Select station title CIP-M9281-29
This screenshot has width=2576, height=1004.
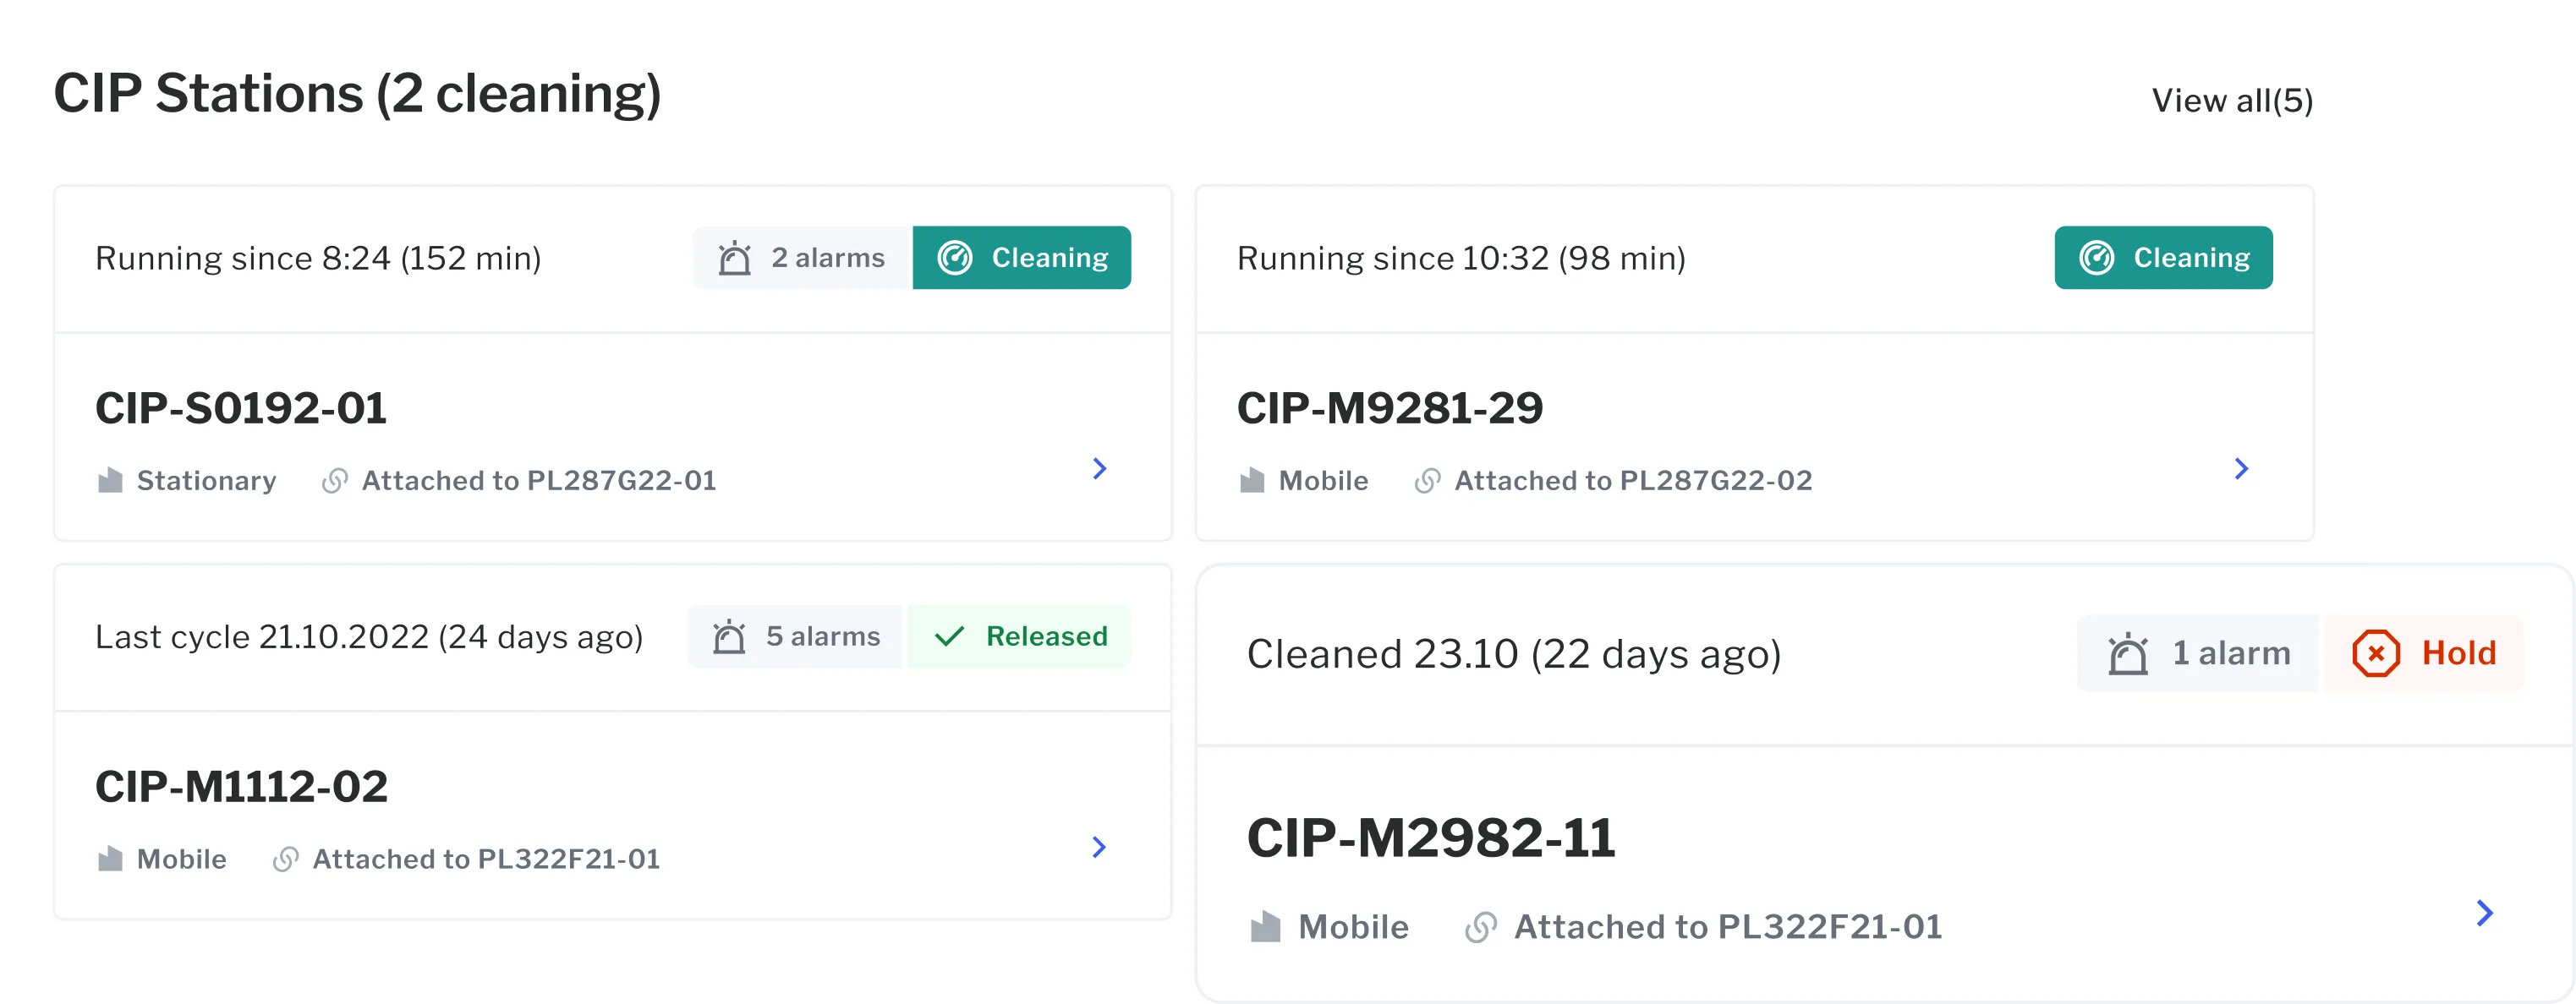(x=1390, y=407)
